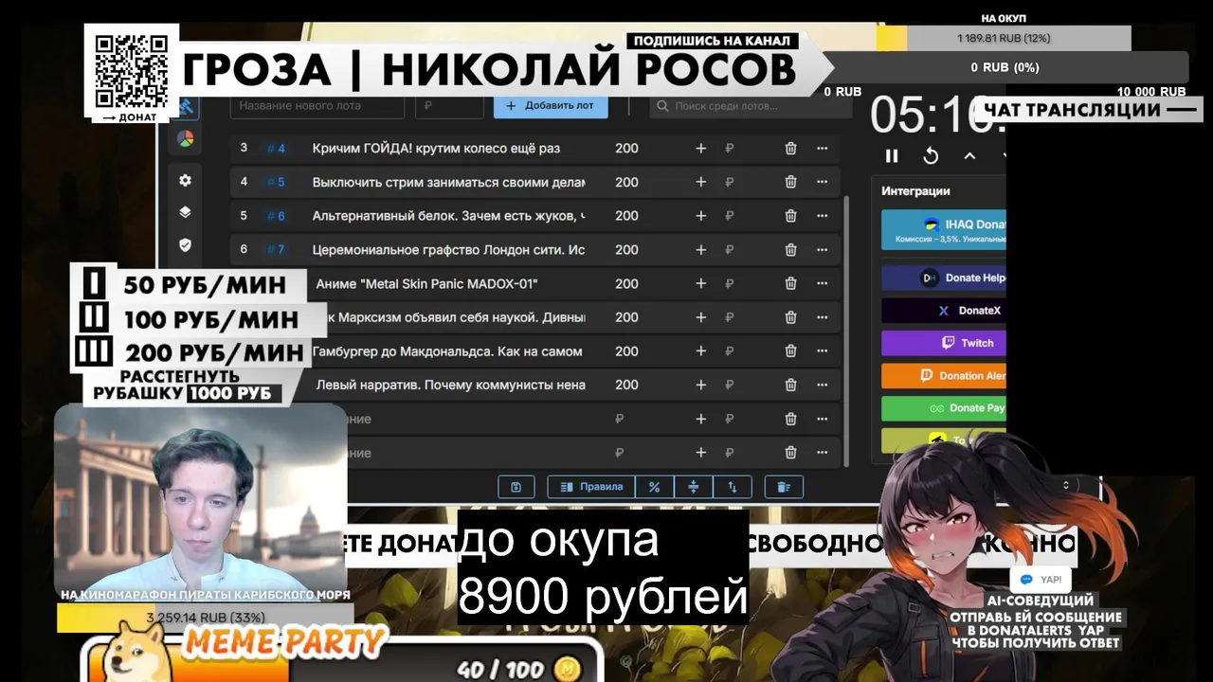
Task: Delete the 'Левый нарратив' lot
Action: (x=790, y=386)
